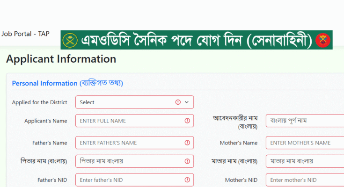
Task: Click error icon in Applicant's Name field
Action: click(x=187, y=121)
